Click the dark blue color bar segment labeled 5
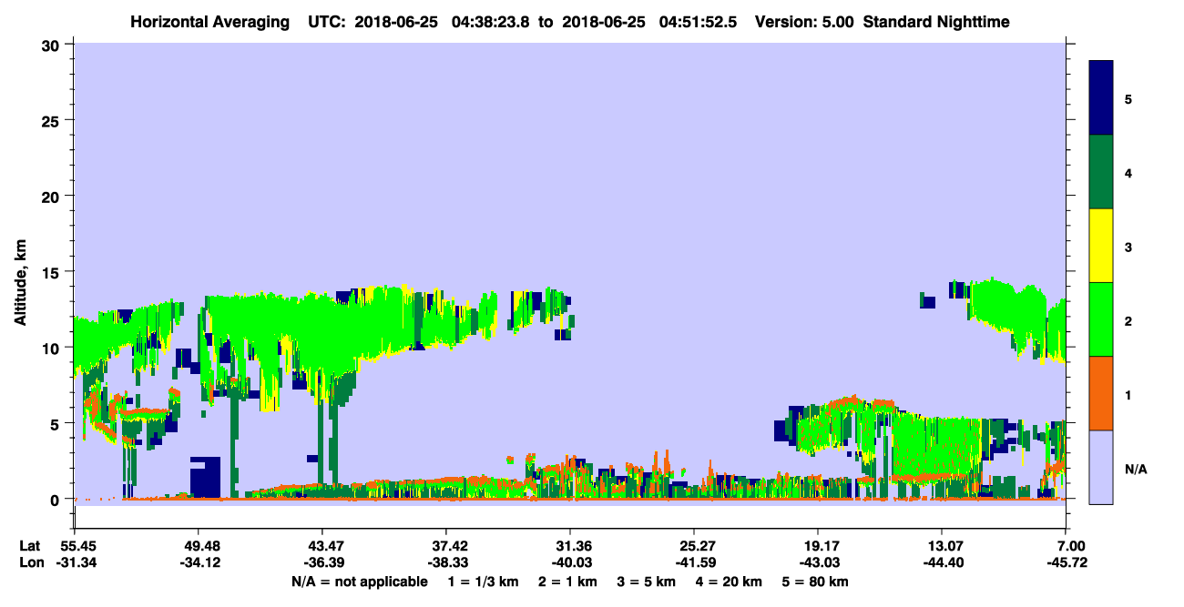This screenshot has height=607, width=1184. point(1101,97)
